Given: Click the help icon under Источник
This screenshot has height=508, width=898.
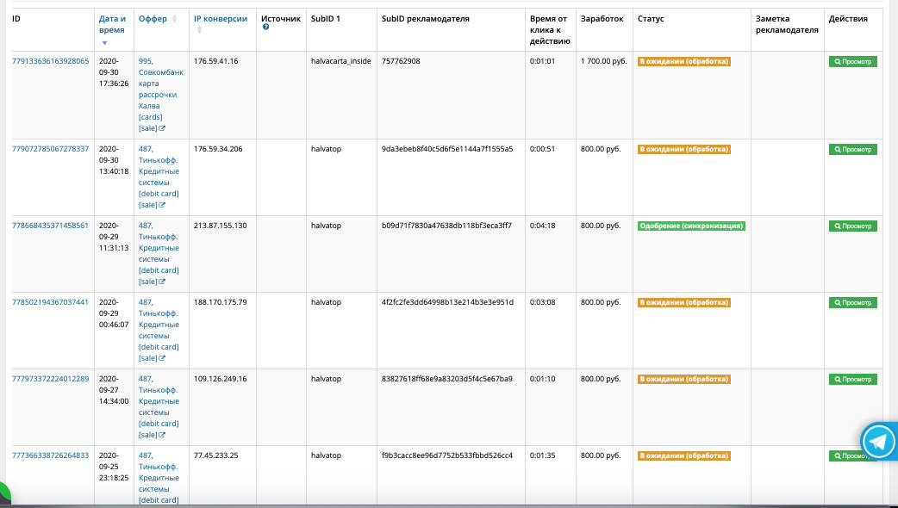Looking at the screenshot, I should click(x=265, y=28).
